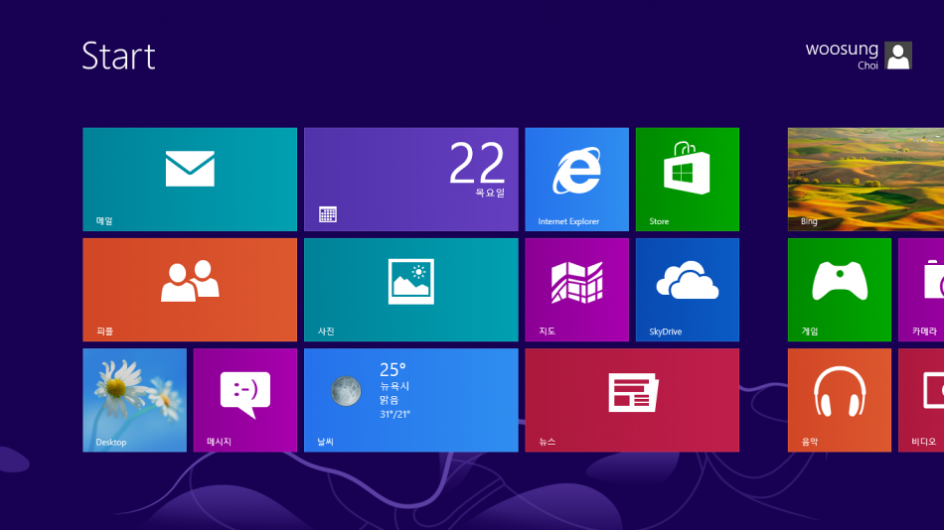The width and height of the screenshot is (944, 530).
Task: Open the Weather tile (날씨)
Action: [x=410, y=400]
